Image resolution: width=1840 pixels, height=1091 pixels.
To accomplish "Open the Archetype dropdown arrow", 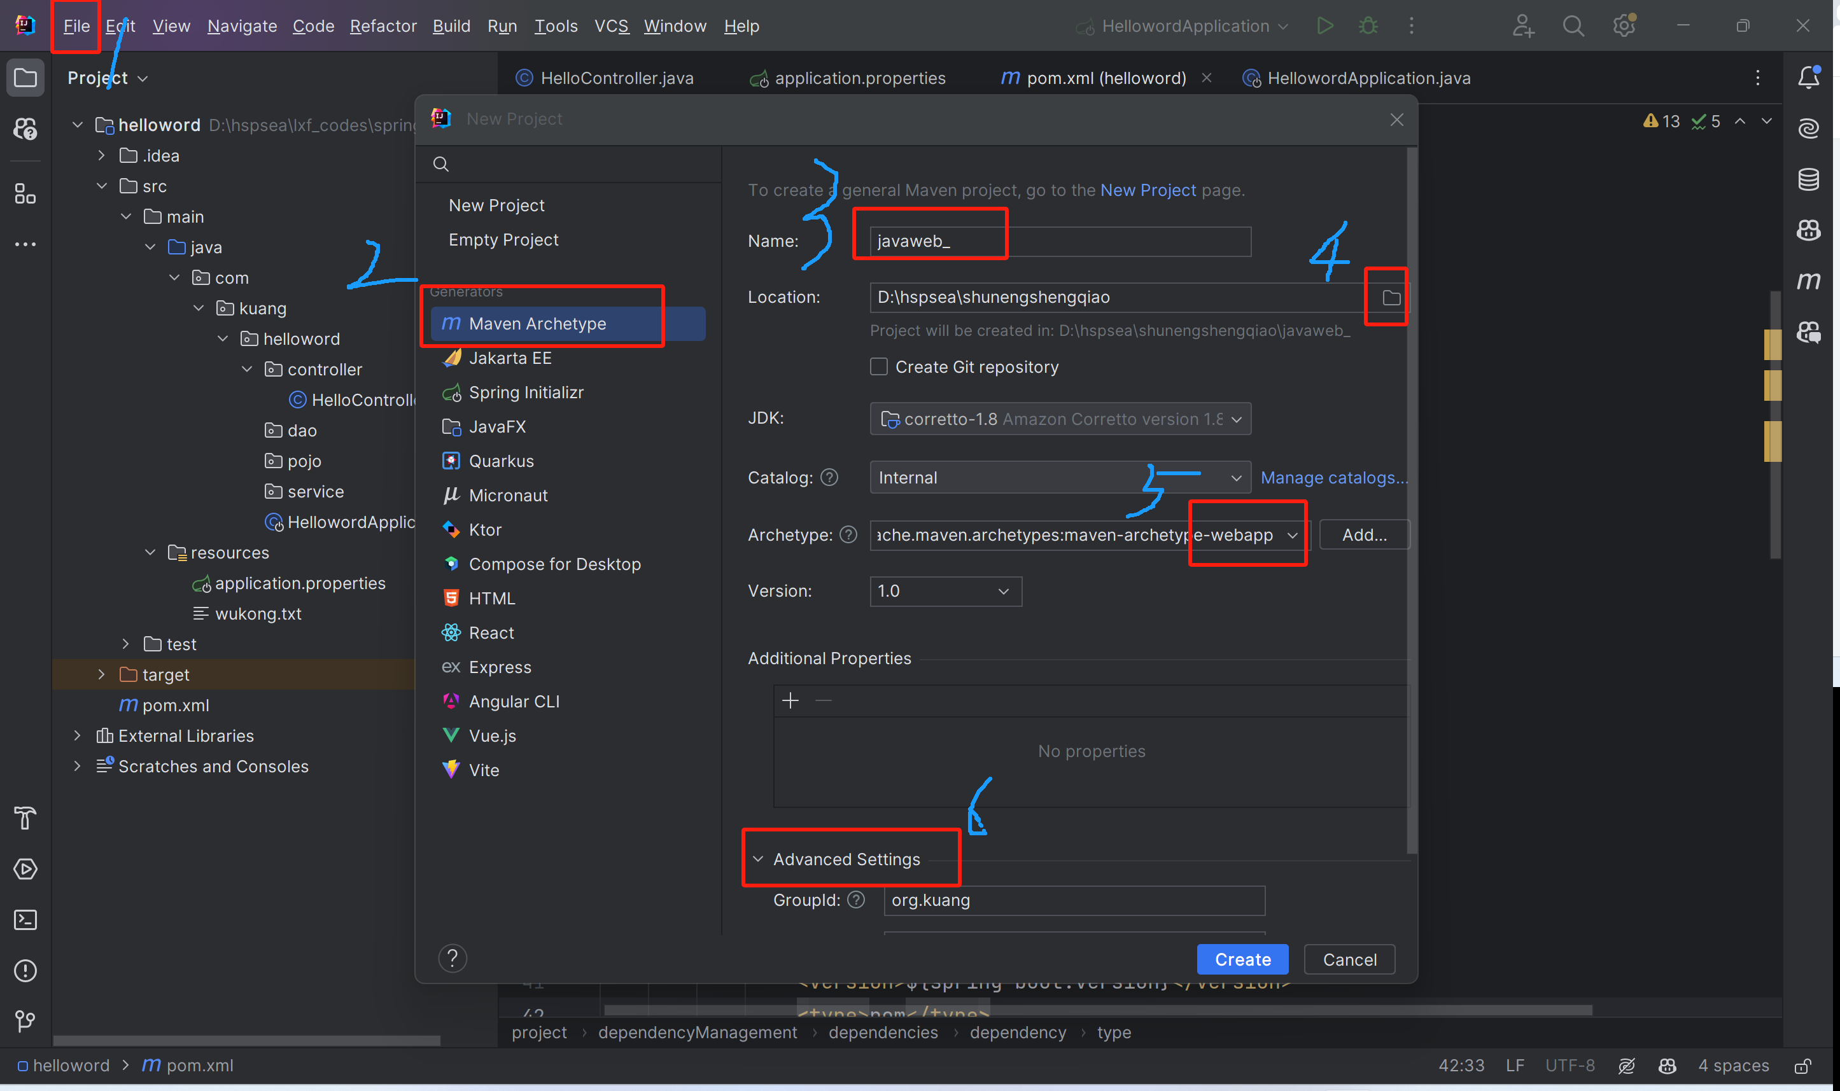I will pos(1292,535).
